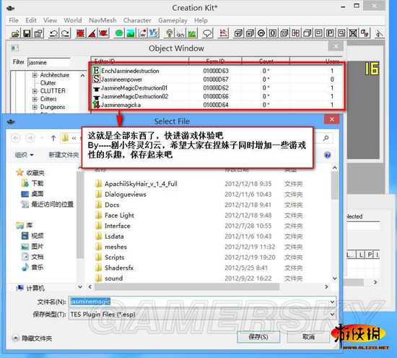The height and width of the screenshot is (358, 397).
Task: Click the red H toolbar icon
Action: tap(295, 33)
